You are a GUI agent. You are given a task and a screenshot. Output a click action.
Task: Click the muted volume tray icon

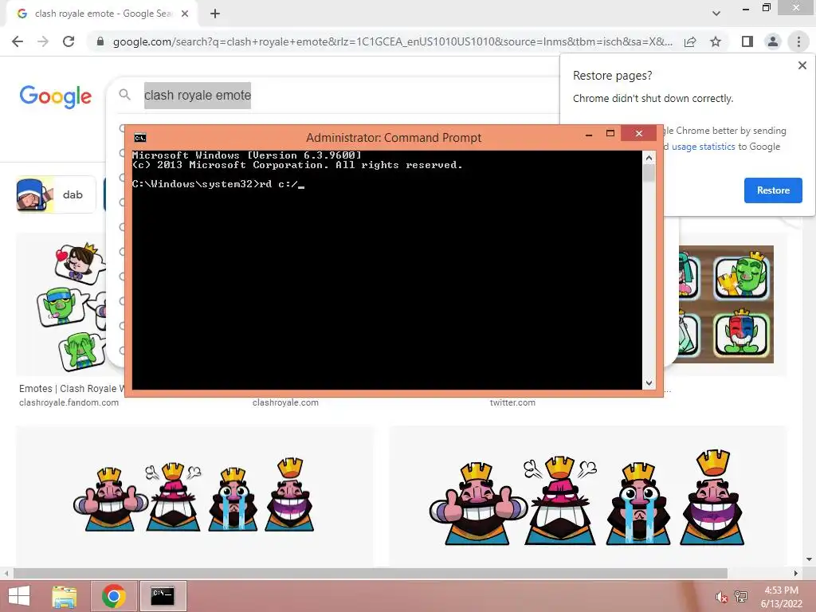[x=721, y=597]
